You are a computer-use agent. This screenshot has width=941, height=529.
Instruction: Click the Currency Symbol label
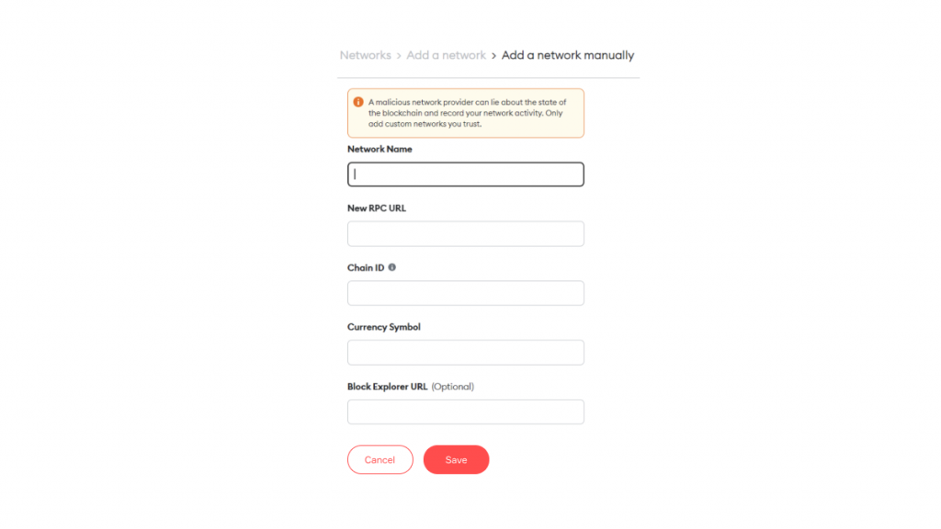point(384,327)
